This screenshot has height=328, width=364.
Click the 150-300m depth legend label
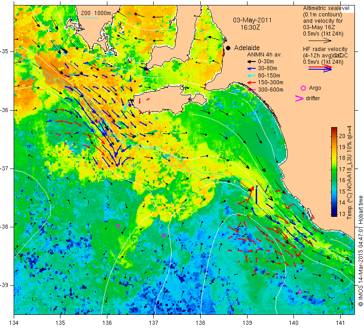(270, 82)
